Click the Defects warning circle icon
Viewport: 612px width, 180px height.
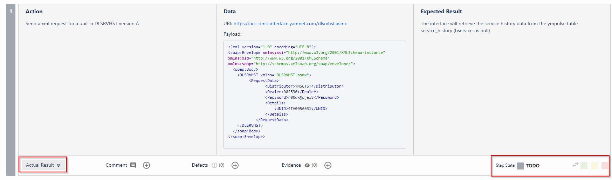pyautogui.click(x=214, y=165)
